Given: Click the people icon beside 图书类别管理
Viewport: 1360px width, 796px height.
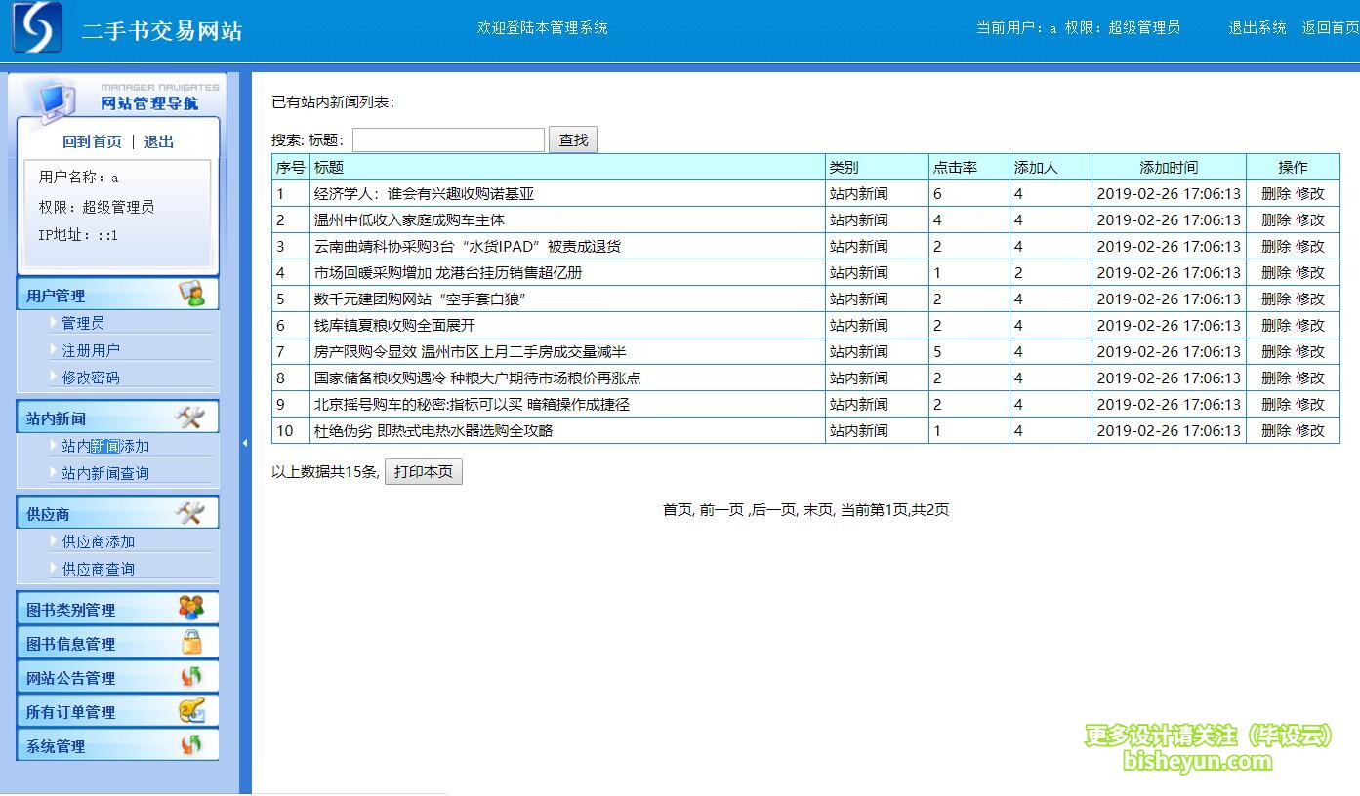Looking at the screenshot, I should tap(191, 608).
